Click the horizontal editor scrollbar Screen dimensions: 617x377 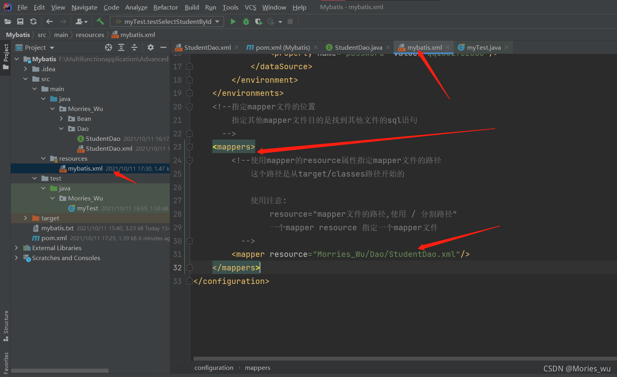398,358
